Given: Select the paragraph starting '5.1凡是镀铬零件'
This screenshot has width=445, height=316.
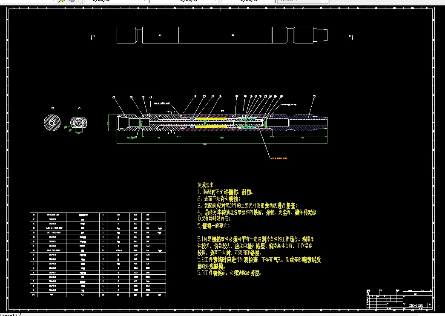Looking at the screenshot, I should [x=256, y=246].
